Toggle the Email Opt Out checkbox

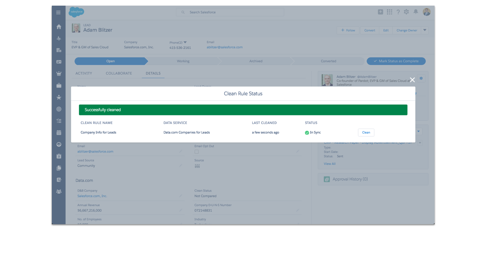(196, 152)
